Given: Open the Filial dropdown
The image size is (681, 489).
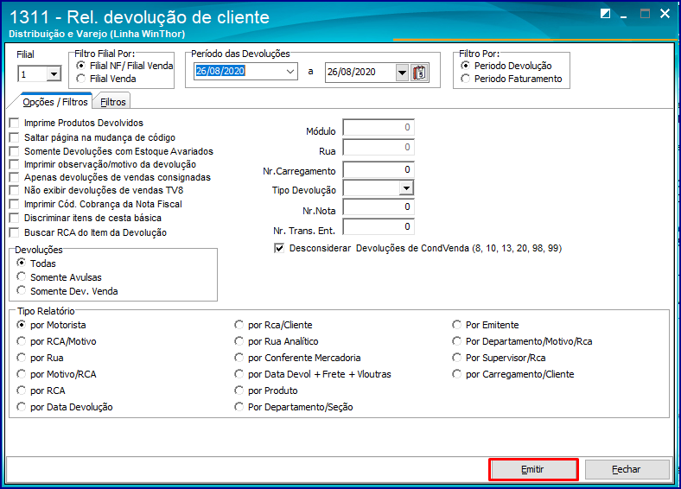Looking at the screenshot, I should pyautogui.click(x=54, y=74).
